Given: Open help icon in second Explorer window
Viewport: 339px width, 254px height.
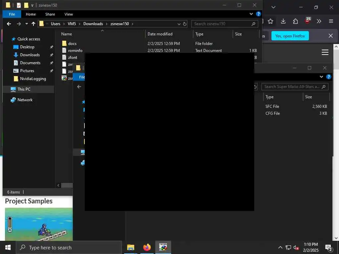Looking at the screenshot, I should tap(329, 77).
